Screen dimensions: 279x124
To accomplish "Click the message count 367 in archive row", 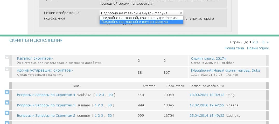I will (166, 72).
